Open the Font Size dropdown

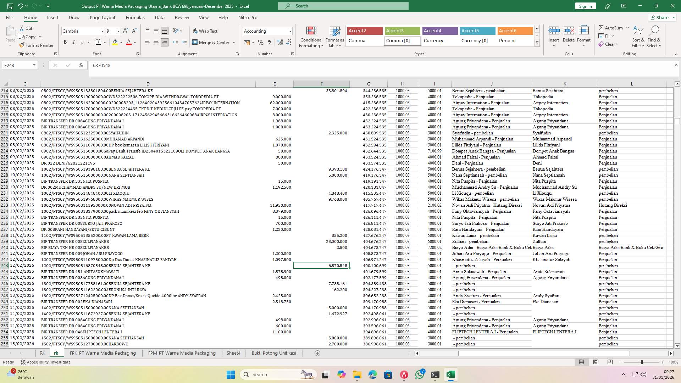pos(118,31)
